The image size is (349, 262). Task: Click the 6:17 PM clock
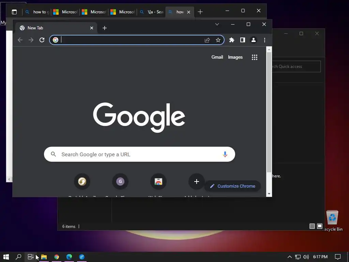(320, 257)
